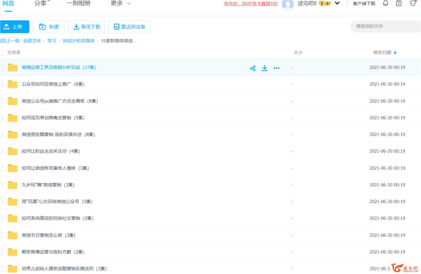The width and height of the screenshot is (421, 274).
Task: Open the 客户端下载 link
Action: [364, 3]
